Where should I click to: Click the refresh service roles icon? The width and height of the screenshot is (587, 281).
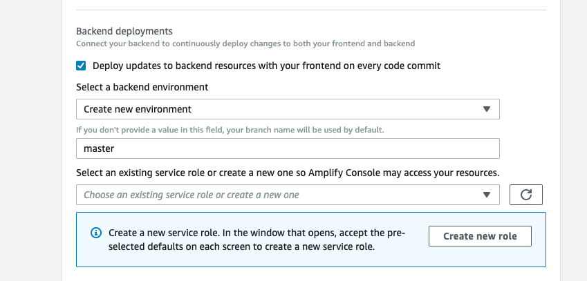[525, 195]
